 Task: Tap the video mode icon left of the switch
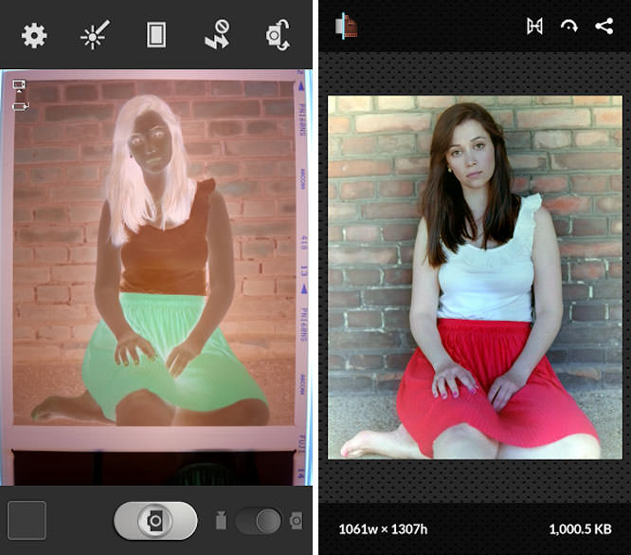(222, 520)
